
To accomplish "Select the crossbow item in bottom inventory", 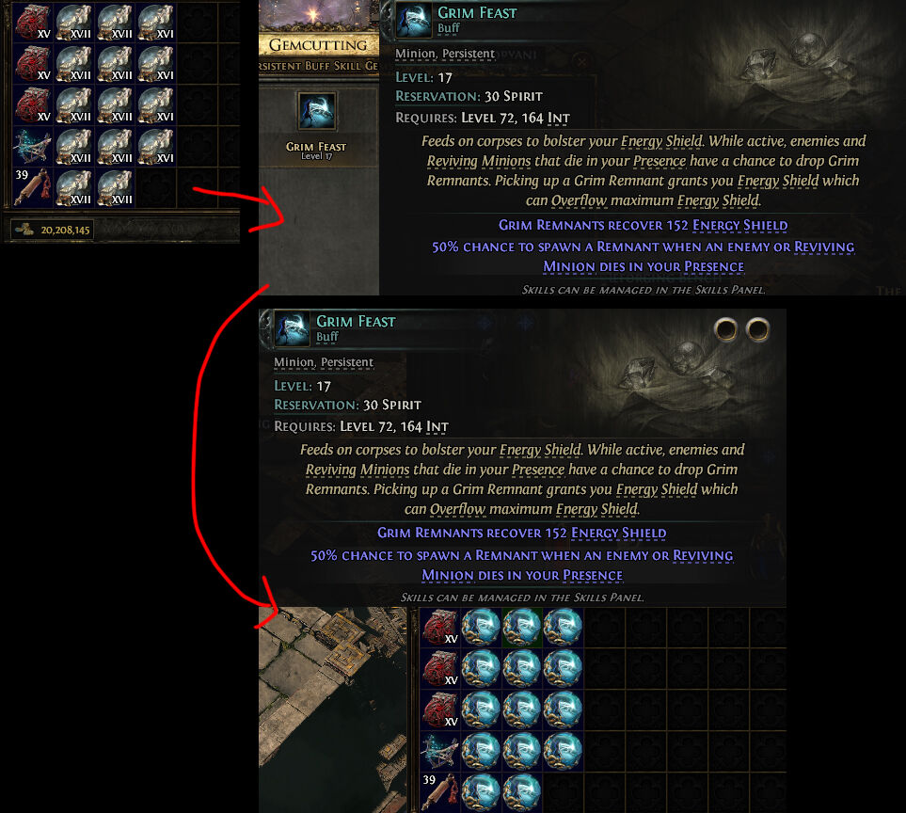I will [440, 751].
